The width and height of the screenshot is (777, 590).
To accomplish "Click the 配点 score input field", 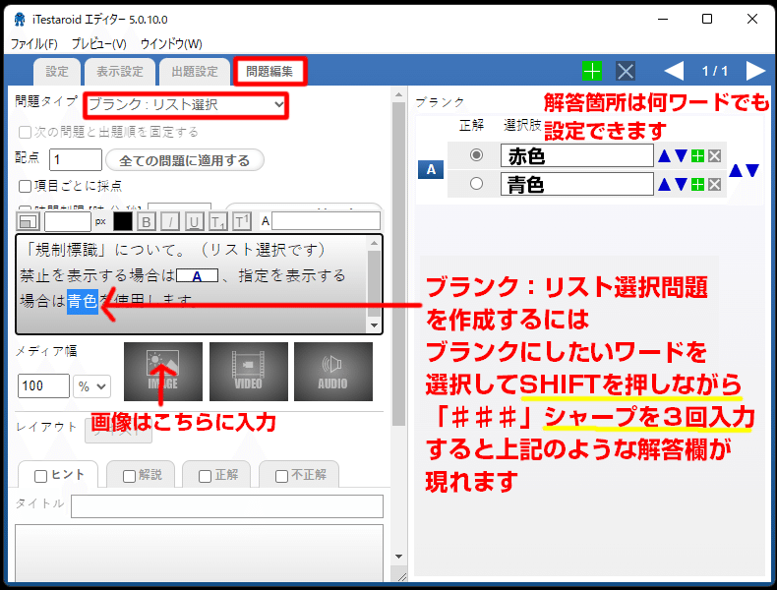I will click(x=76, y=159).
